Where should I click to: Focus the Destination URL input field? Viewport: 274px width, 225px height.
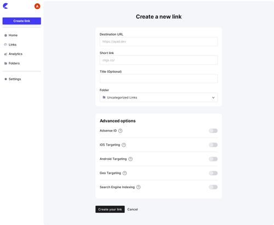pyautogui.click(x=158, y=42)
